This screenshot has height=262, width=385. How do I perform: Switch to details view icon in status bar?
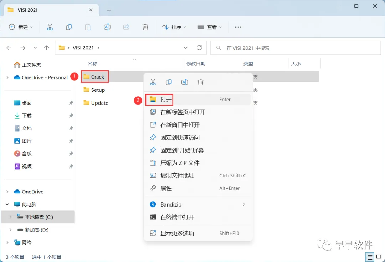pyautogui.click(x=370, y=257)
